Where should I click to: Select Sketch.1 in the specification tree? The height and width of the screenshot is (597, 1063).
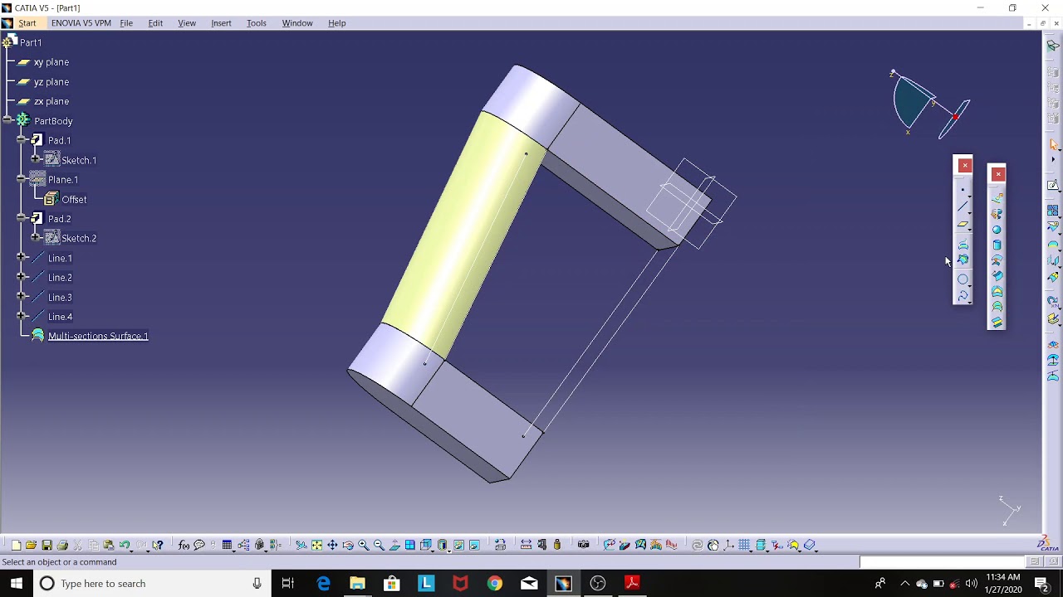click(x=79, y=160)
